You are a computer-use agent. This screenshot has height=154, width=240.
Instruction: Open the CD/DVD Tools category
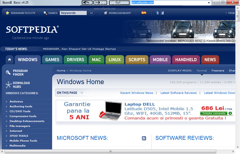click(x=20, y=111)
